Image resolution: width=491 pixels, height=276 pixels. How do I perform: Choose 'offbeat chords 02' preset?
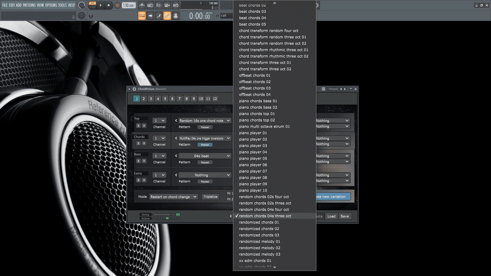(x=275, y=82)
